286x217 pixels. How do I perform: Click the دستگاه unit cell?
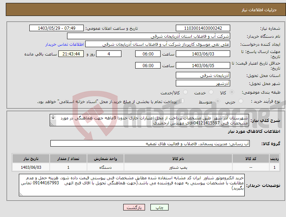105,167
